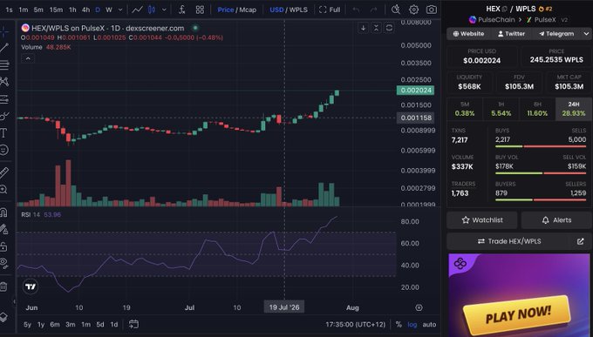
Task: Redo the last chart action
Action: 373,10
